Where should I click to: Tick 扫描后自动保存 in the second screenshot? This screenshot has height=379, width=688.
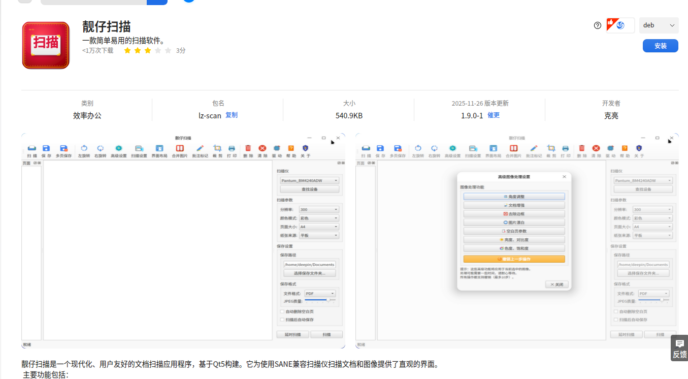pos(616,320)
